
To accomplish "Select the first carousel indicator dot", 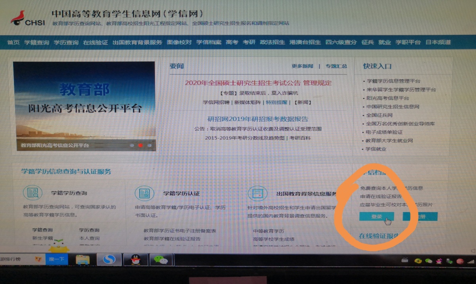I will tap(132, 146).
